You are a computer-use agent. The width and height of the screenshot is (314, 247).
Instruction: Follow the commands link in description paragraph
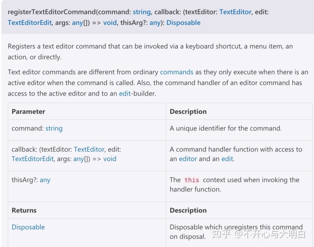coord(177,72)
